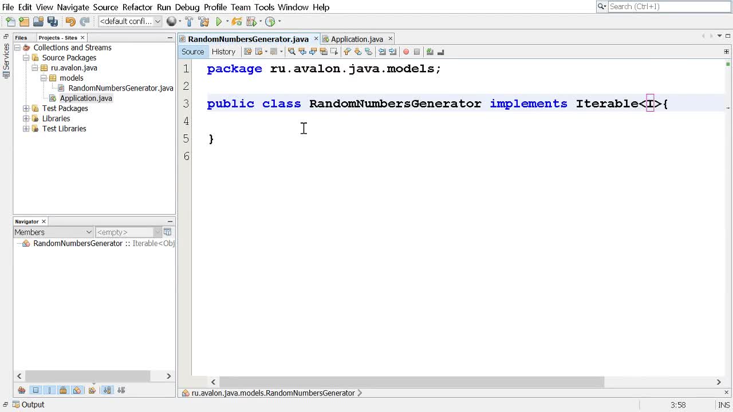Click Start Macro Recording red circle
Image resolution: width=733 pixels, height=412 pixels.
[406, 51]
